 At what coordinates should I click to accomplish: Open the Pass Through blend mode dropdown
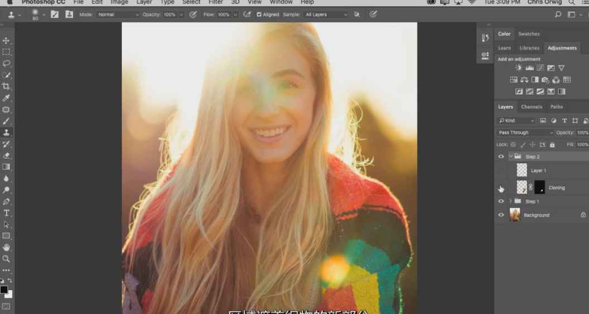525,133
